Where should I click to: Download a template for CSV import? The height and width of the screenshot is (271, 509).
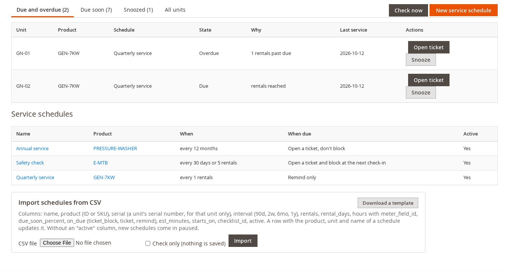pyautogui.click(x=388, y=203)
